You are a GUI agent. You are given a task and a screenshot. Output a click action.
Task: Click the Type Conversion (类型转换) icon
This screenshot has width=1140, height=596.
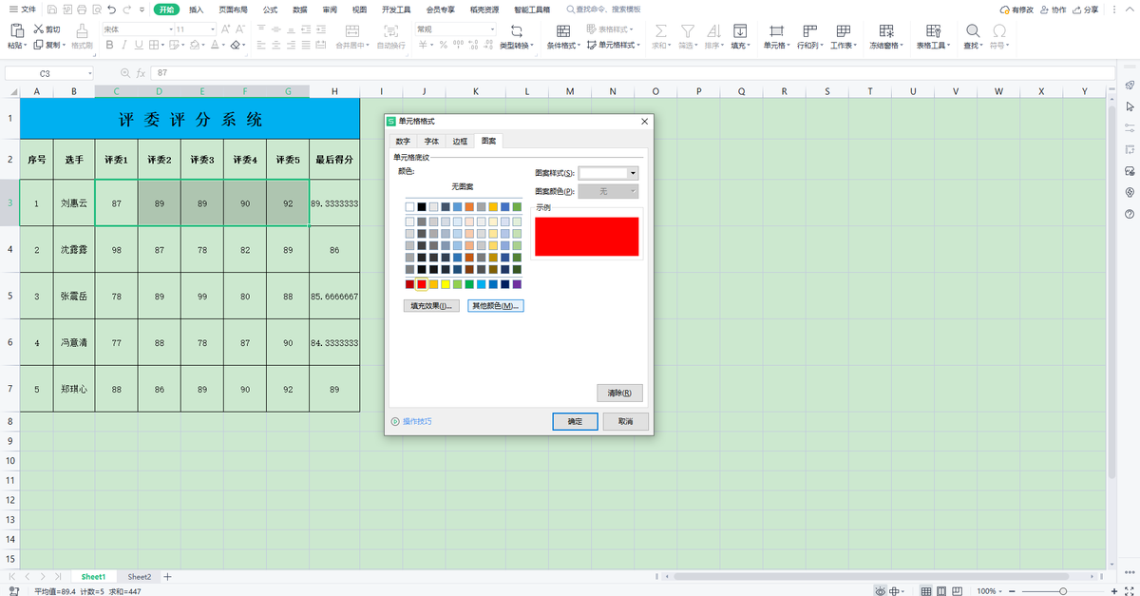click(x=516, y=30)
